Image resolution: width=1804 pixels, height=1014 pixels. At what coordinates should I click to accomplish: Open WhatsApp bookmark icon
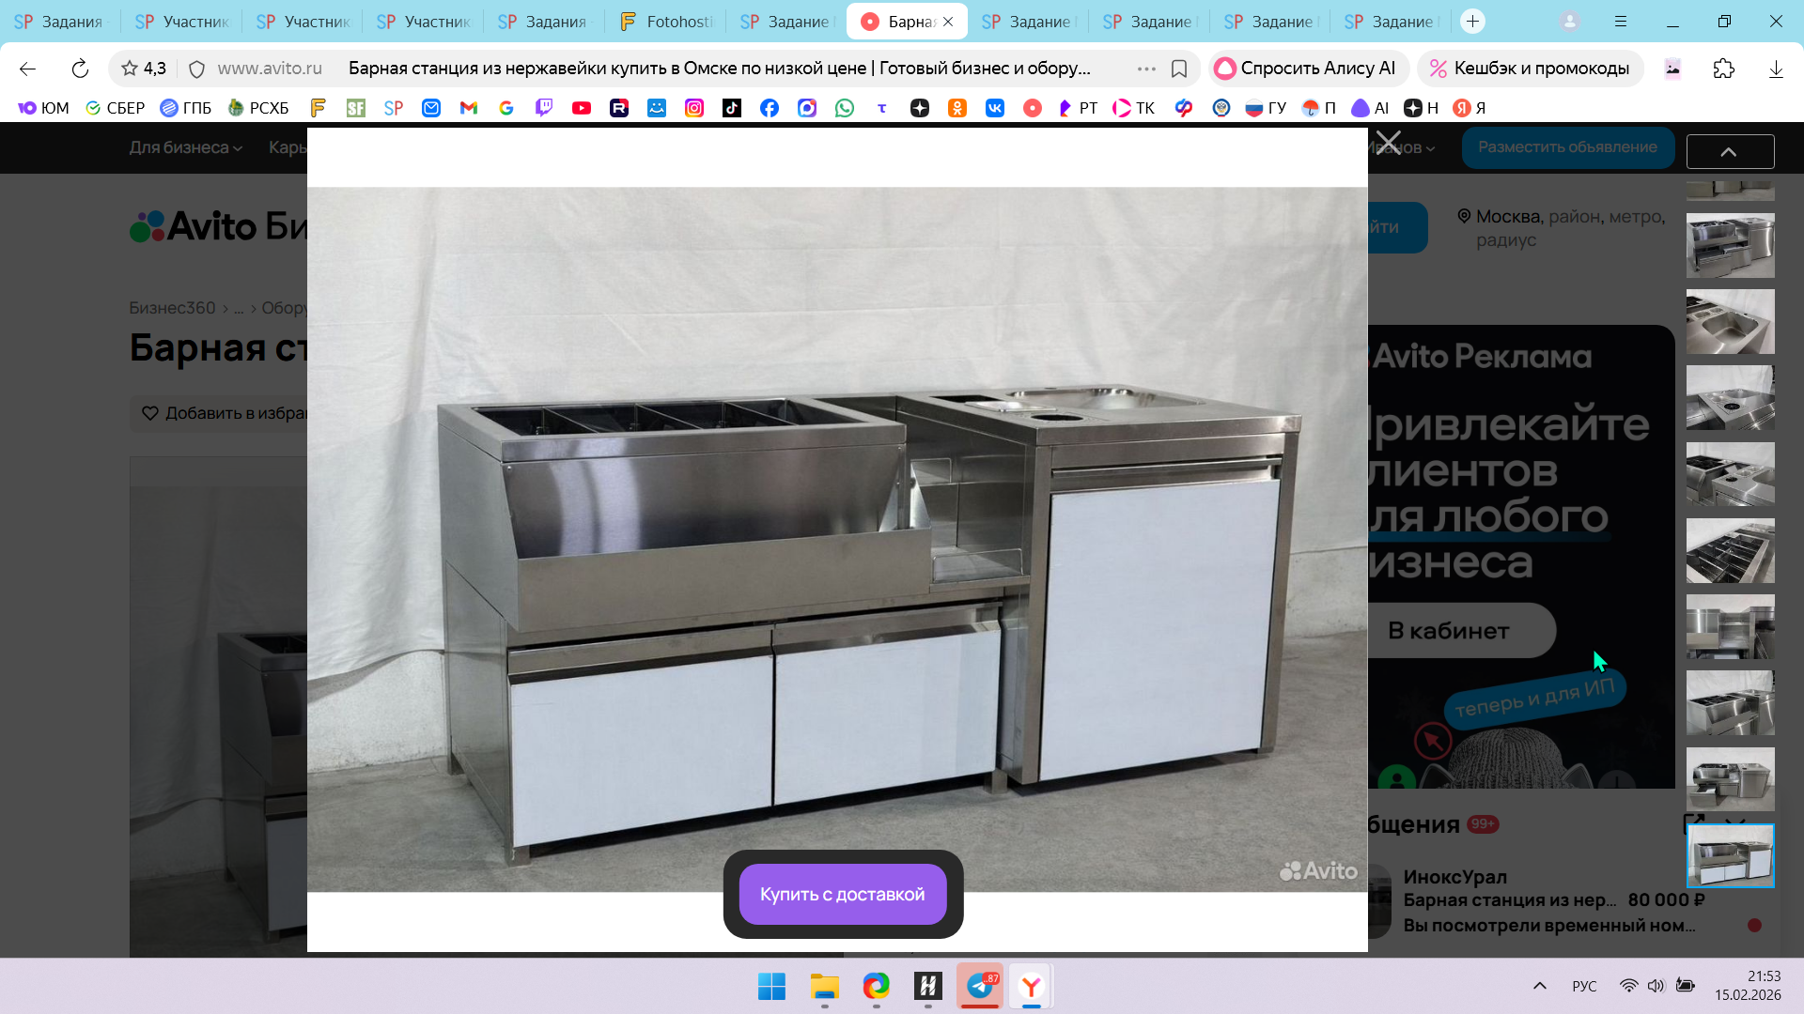[x=845, y=108]
